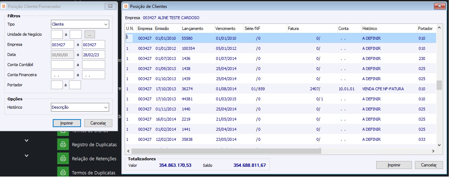Click Cancelar in Posição de Clientes window
The width and height of the screenshot is (451, 178).
pyautogui.click(x=429, y=165)
